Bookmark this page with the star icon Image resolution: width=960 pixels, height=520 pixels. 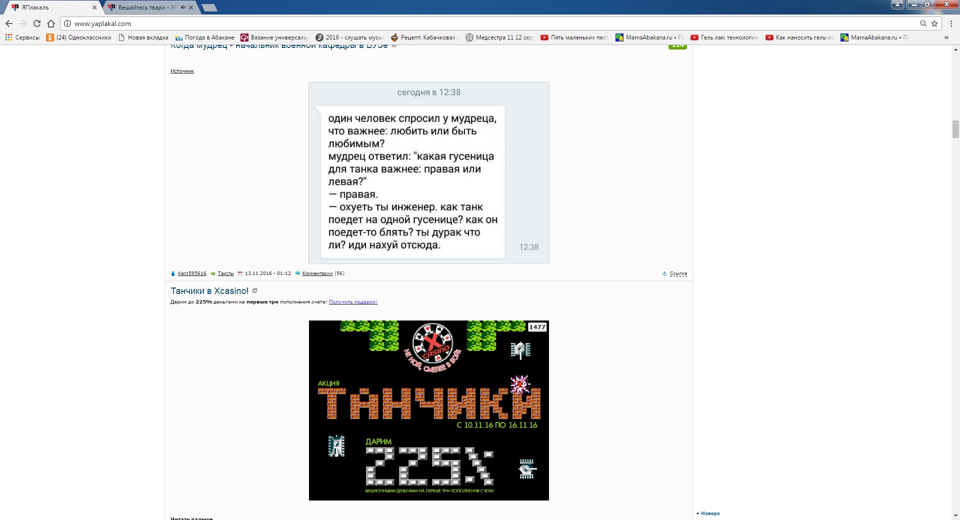point(934,23)
